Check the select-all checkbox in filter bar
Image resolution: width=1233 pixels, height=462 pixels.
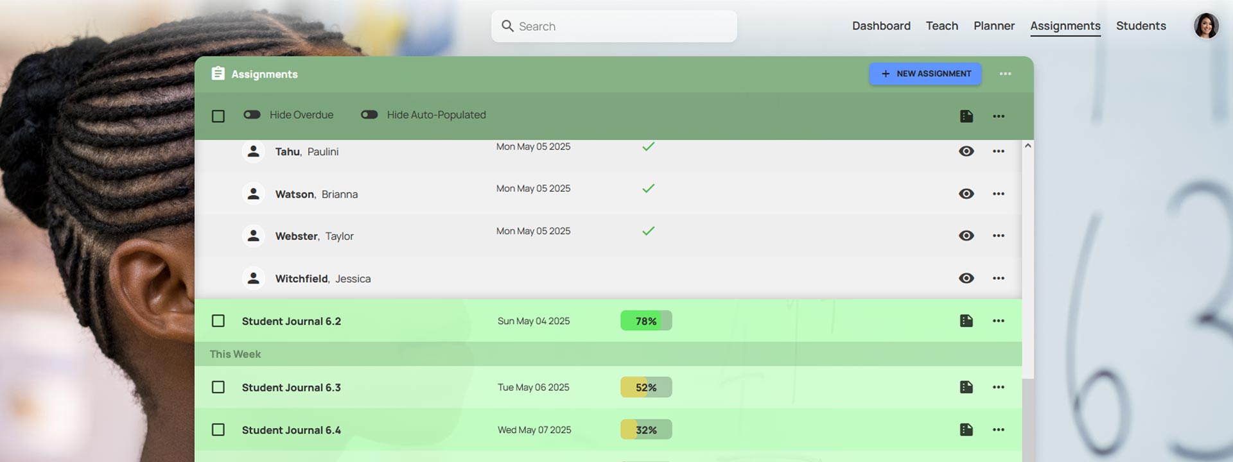218,116
